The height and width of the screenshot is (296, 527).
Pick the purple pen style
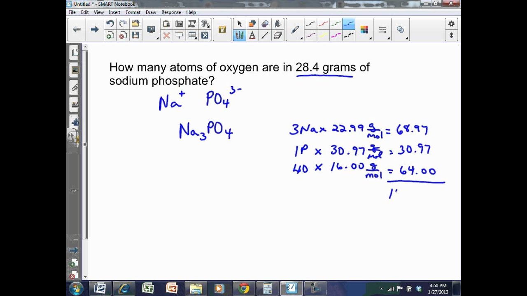pos(310,35)
